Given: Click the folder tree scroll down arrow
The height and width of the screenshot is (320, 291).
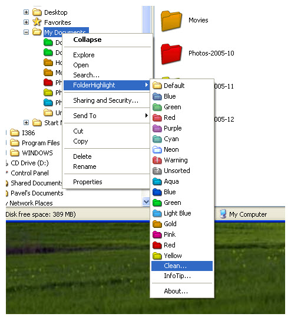Looking at the screenshot, I should 146,202.
